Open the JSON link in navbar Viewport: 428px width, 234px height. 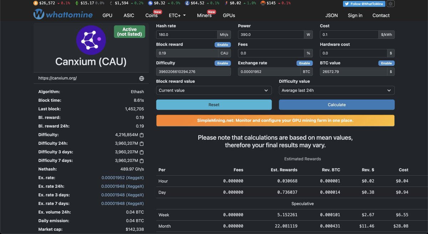[331, 15]
